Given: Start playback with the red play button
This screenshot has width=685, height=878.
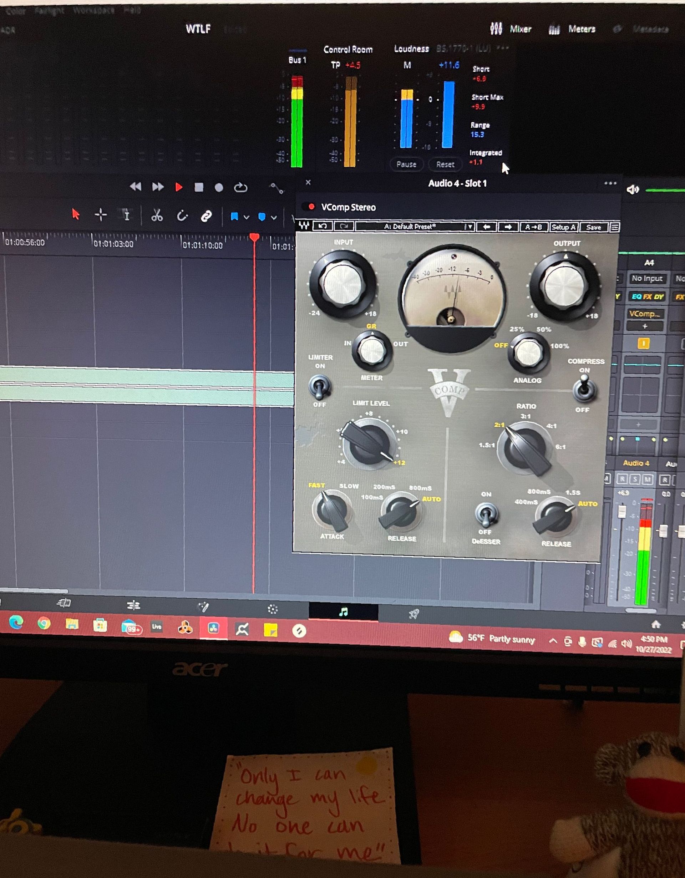Looking at the screenshot, I should pos(179,187).
